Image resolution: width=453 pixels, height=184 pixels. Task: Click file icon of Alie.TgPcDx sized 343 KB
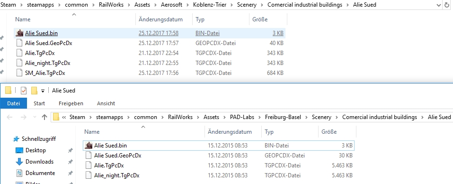(19, 53)
